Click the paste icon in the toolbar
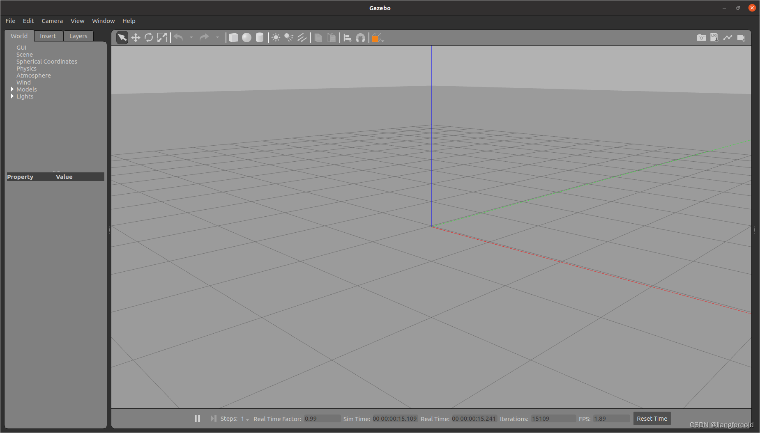Screen dimensions: 760x433 coord(331,38)
